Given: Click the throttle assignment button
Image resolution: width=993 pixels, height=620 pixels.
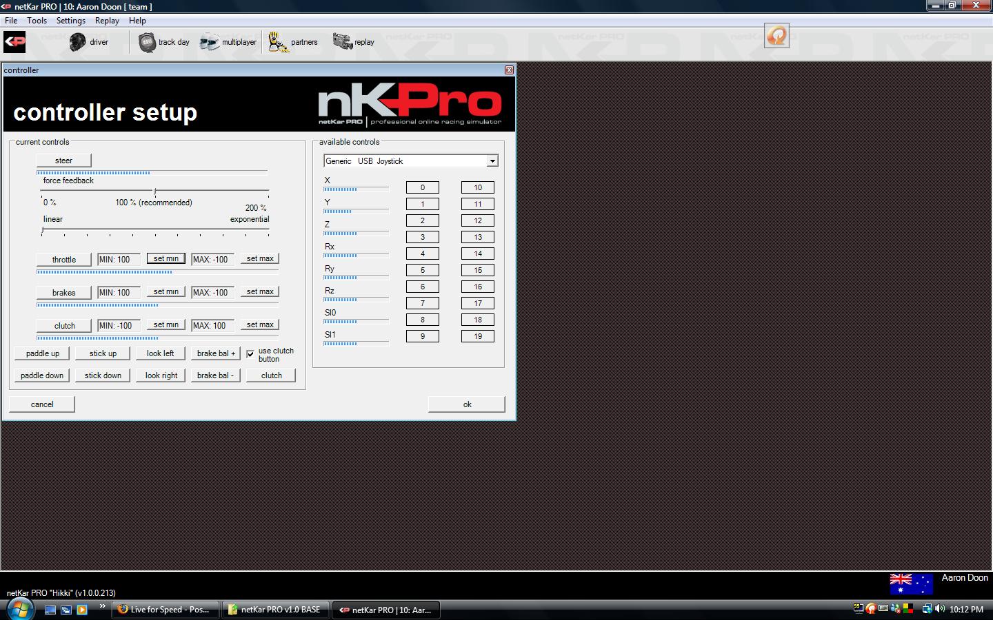Looking at the screenshot, I should tap(64, 260).
